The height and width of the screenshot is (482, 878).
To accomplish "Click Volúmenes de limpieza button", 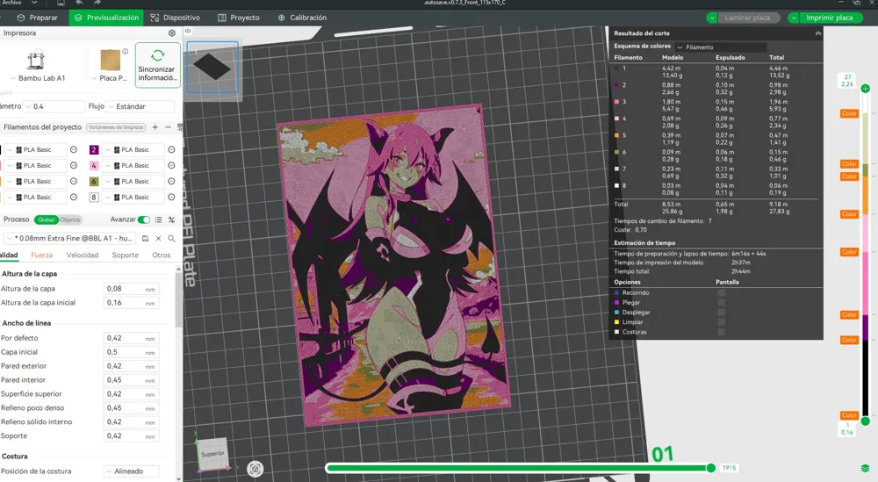I will pyautogui.click(x=117, y=127).
